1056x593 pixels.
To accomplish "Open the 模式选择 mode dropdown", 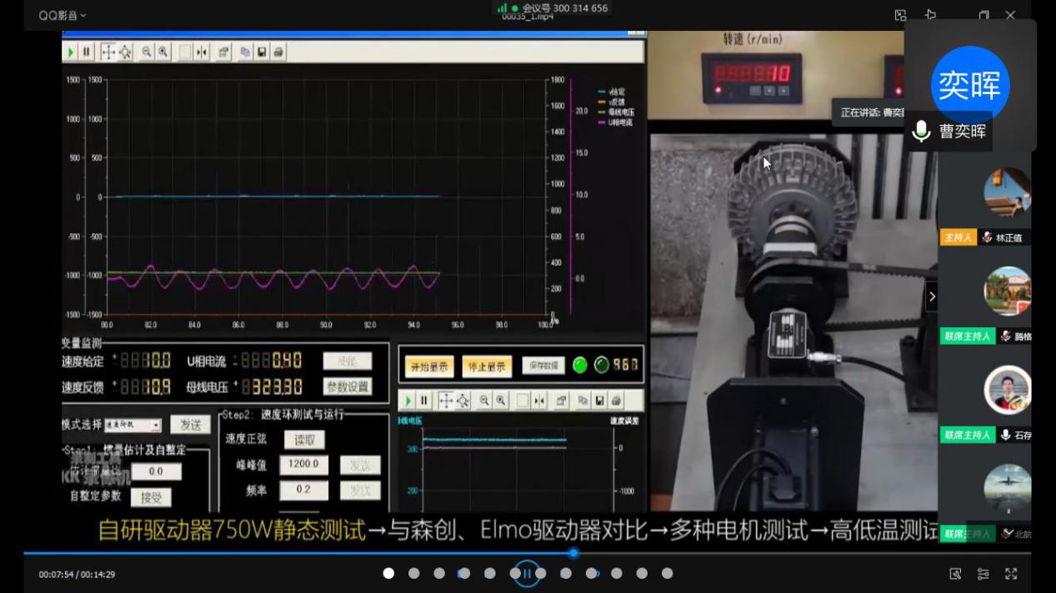I will (133, 426).
